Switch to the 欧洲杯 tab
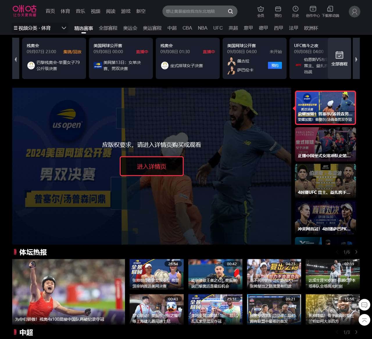The image size is (372, 339). 311,28
